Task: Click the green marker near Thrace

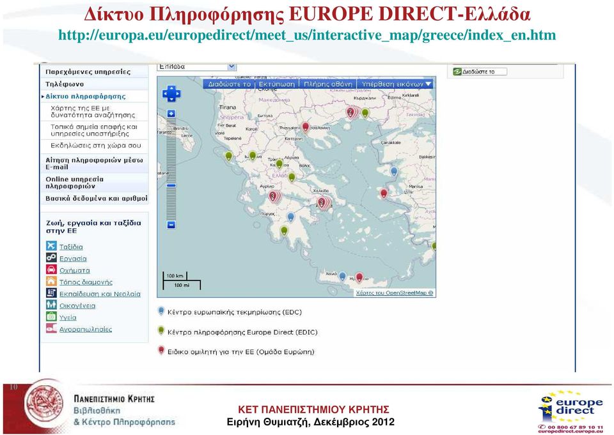Action: 365,113
